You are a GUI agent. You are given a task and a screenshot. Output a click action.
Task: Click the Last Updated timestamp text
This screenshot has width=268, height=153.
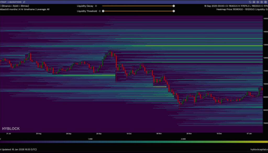(18, 149)
